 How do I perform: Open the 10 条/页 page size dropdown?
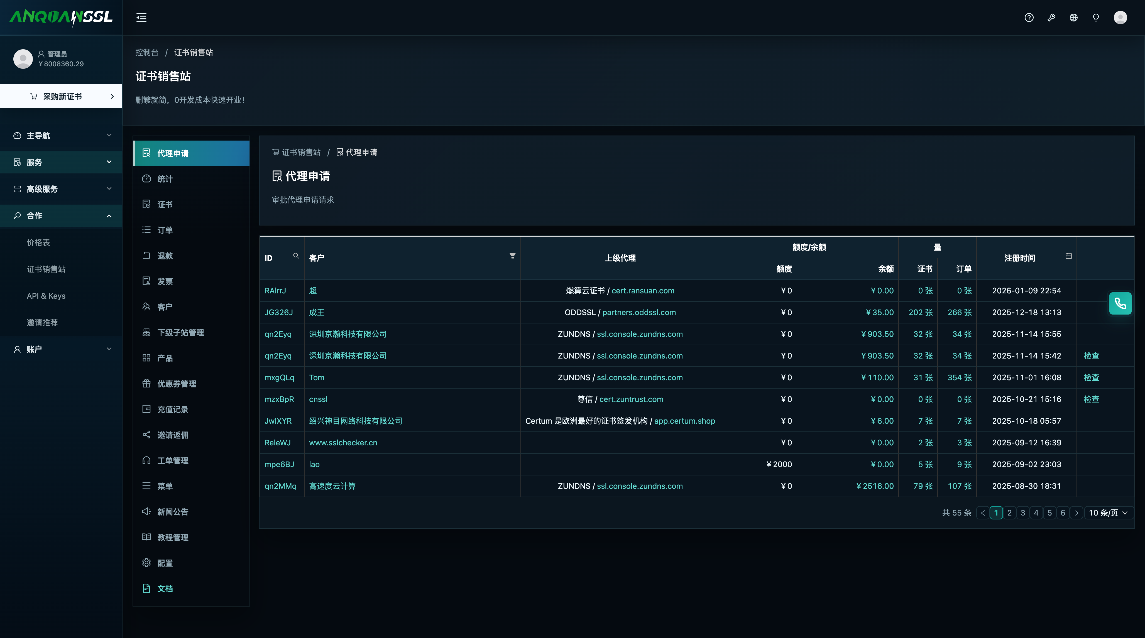(1109, 513)
